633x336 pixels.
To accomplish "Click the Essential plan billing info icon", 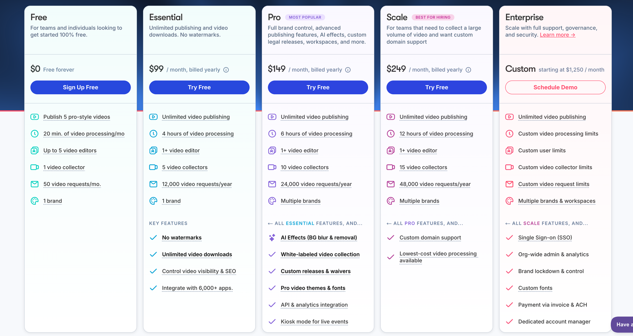I will 226,70.
